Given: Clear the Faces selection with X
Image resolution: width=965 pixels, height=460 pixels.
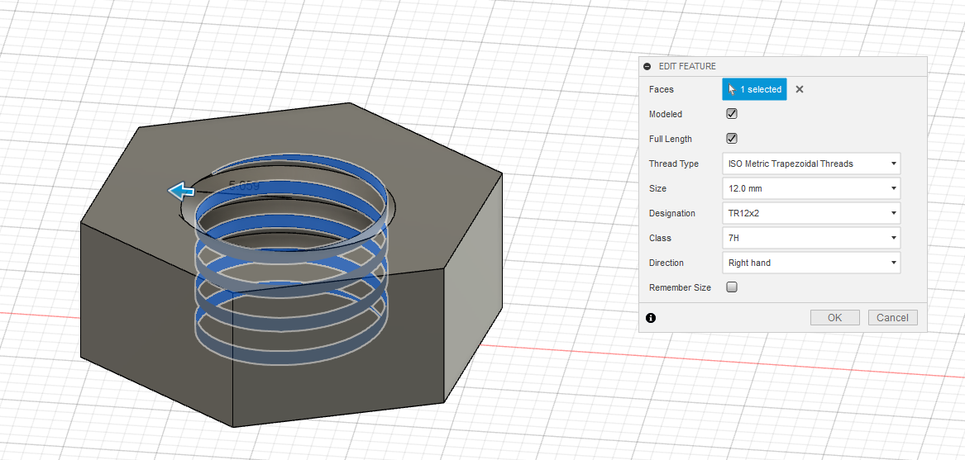Looking at the screenshot, I should (800, 89).
